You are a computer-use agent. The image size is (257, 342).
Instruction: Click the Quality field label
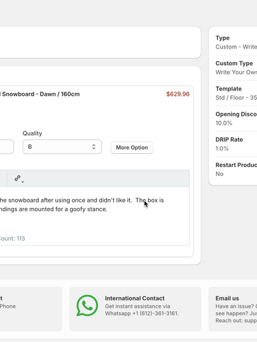coord(32,133)
